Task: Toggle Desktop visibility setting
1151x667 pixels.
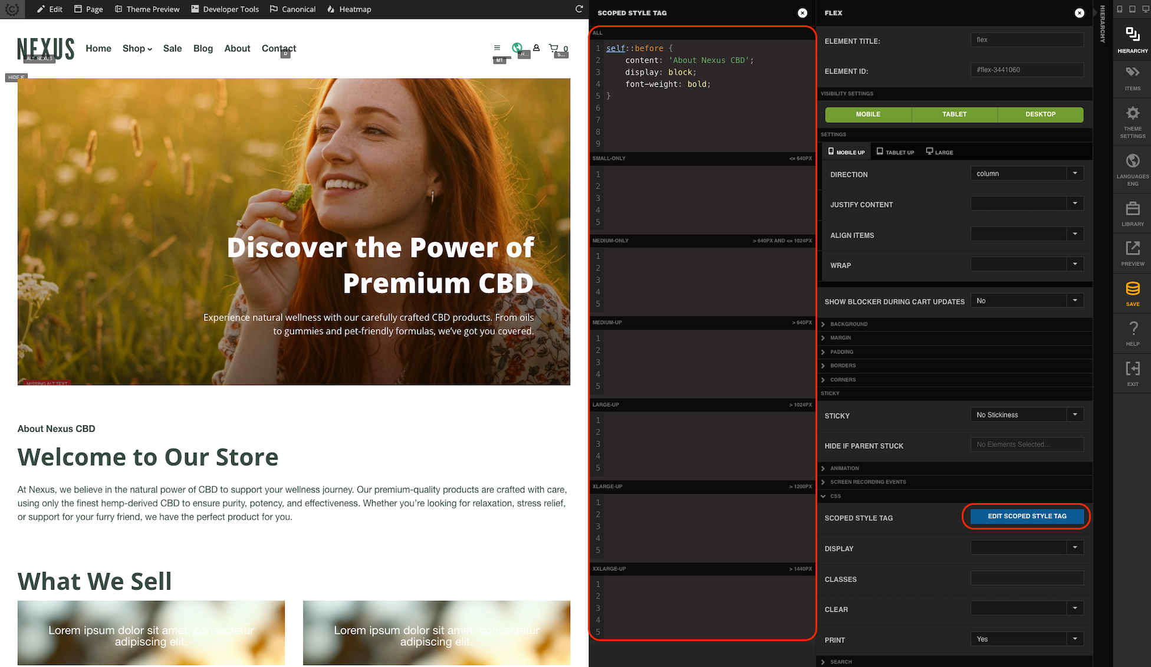Action: click(x=1040, y=114)
